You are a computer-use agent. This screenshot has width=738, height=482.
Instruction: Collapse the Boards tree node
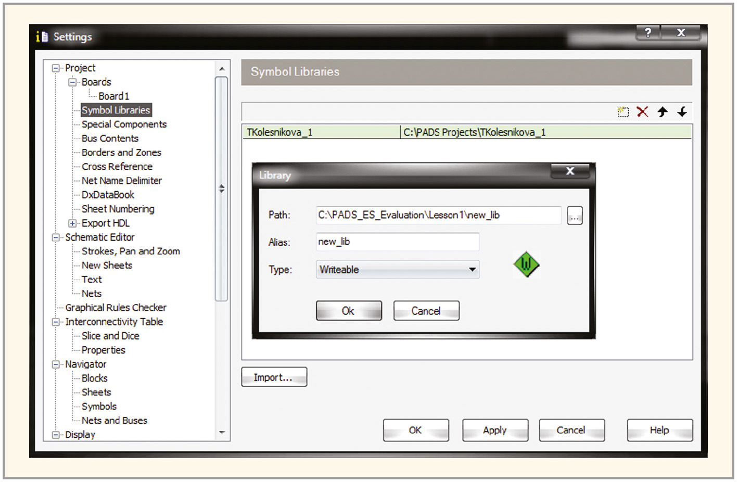pos(72,82)
